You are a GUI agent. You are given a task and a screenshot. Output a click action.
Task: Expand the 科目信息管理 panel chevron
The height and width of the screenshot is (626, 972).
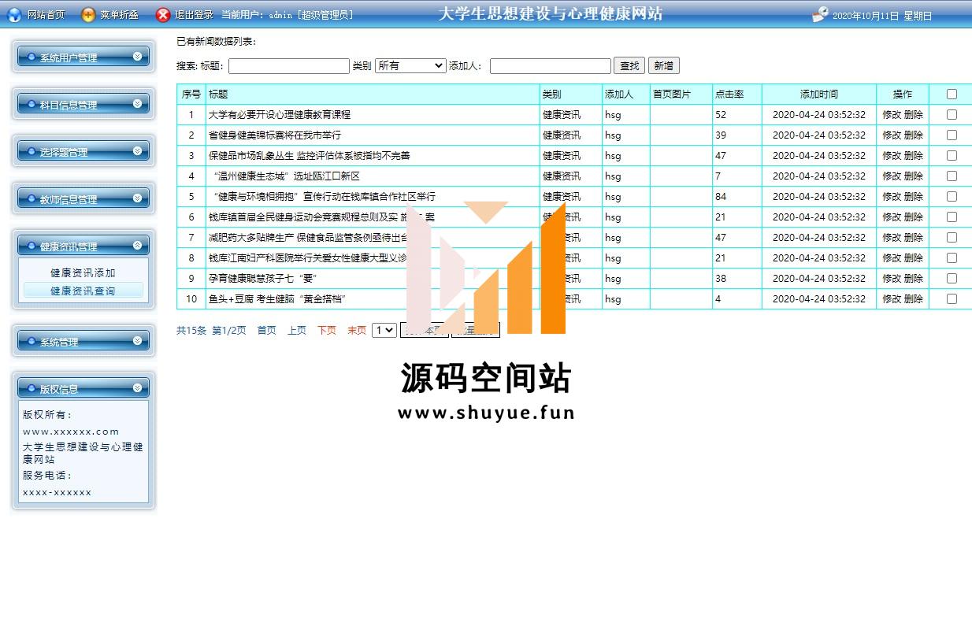[x=138, y=103]
